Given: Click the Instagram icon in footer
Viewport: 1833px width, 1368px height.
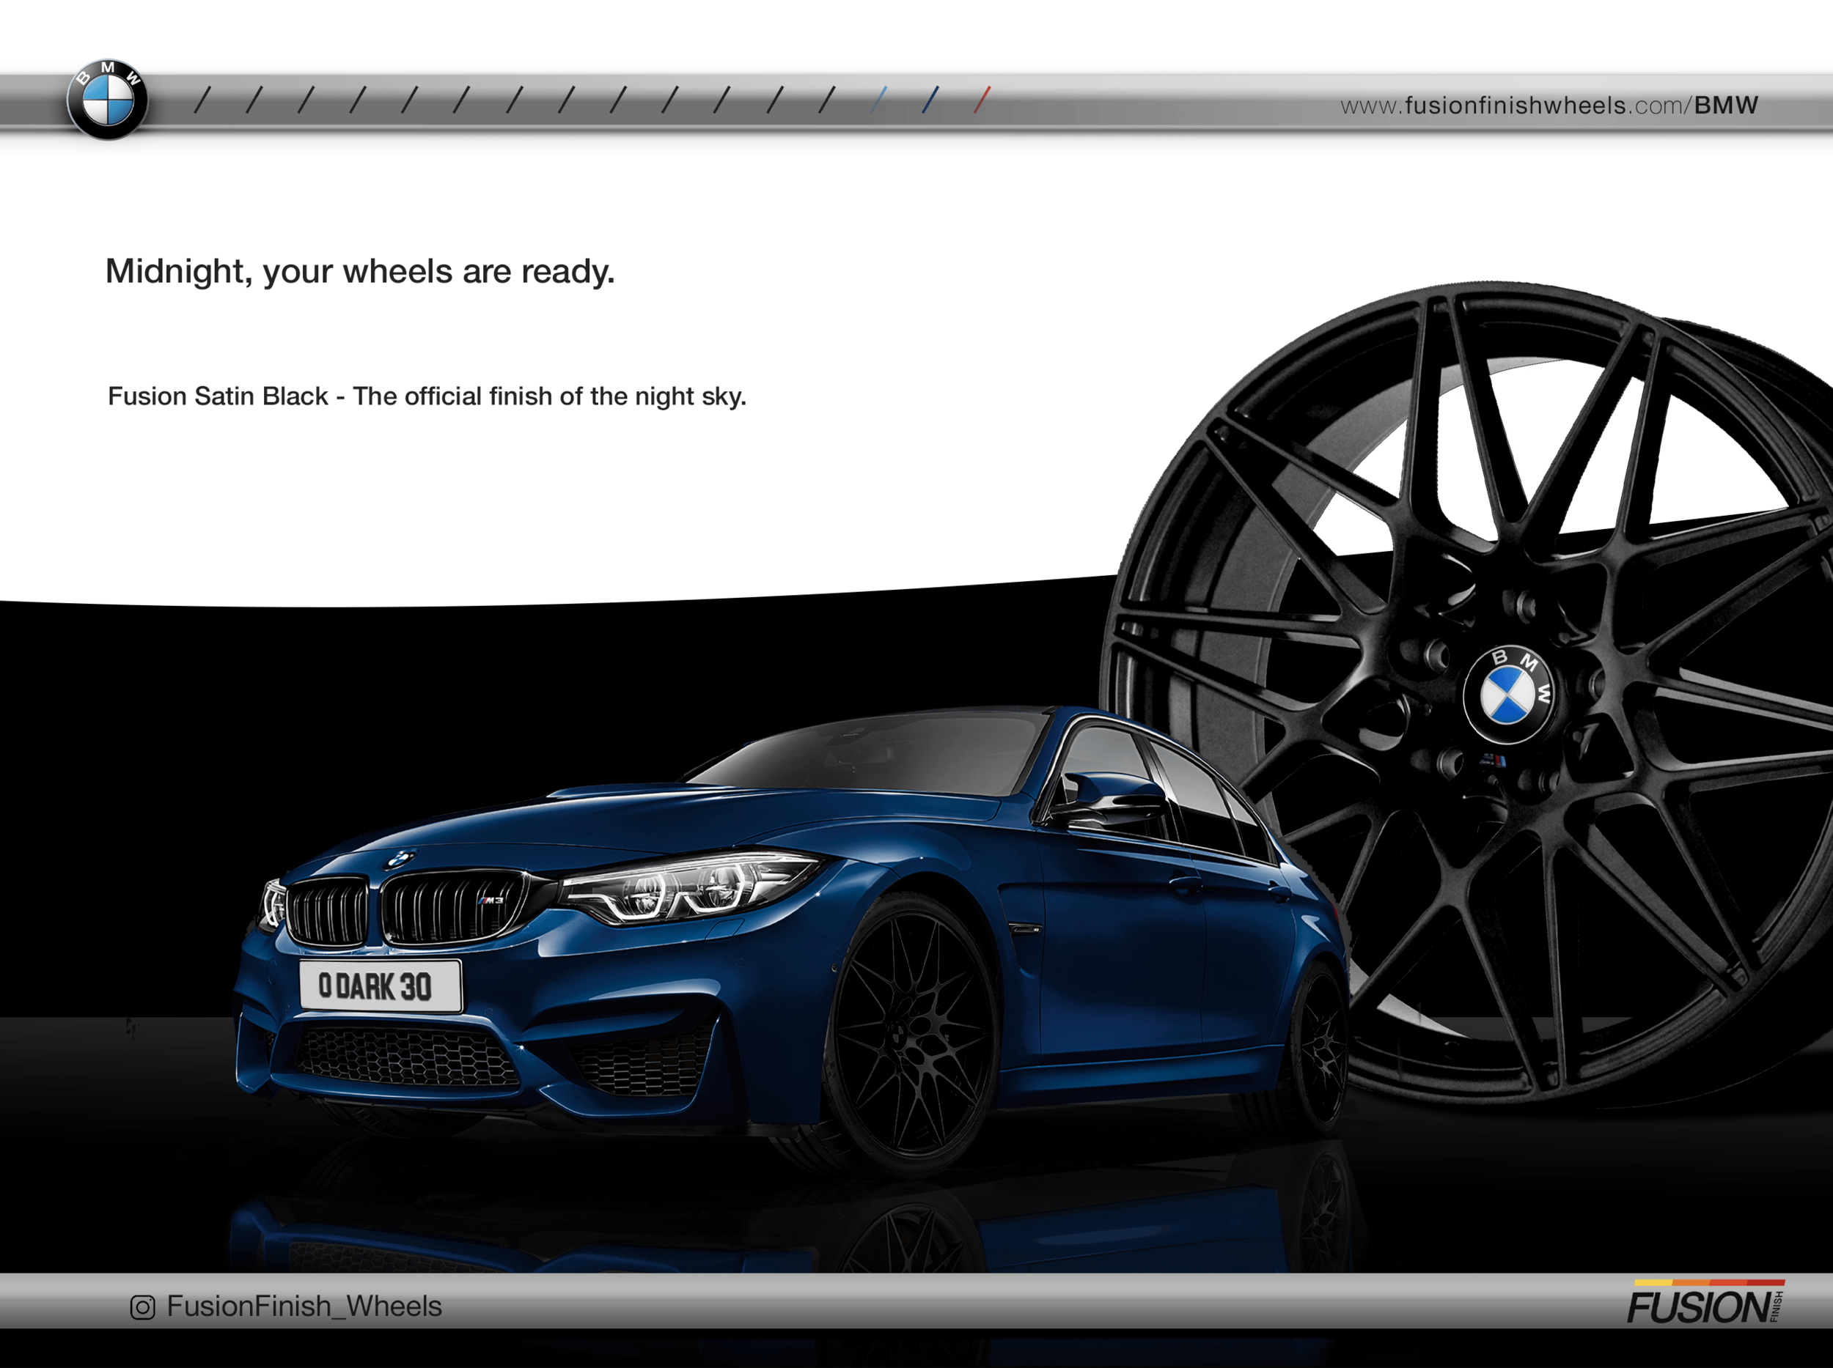Looking at the screenshot, I should coord(142,1307).
